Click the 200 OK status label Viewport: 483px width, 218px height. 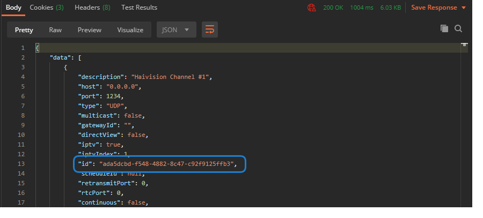point(333,8)
